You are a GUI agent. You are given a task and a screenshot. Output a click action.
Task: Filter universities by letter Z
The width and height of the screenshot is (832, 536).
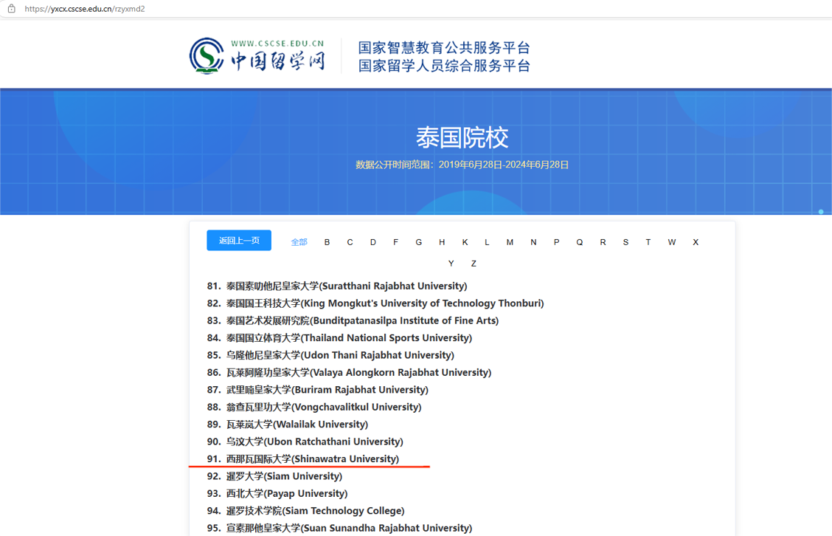coord(474,264)
